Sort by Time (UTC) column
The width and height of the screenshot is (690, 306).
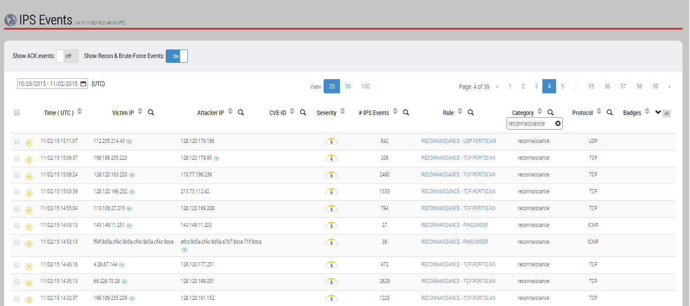click(80, 112)
